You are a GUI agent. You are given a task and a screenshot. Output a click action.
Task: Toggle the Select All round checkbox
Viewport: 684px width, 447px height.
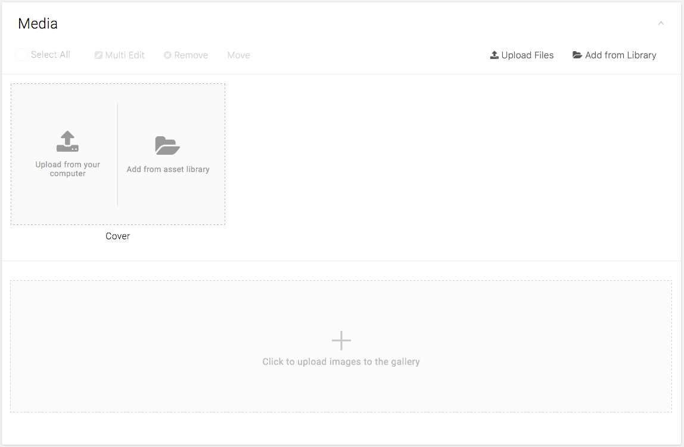click(21, 55)
